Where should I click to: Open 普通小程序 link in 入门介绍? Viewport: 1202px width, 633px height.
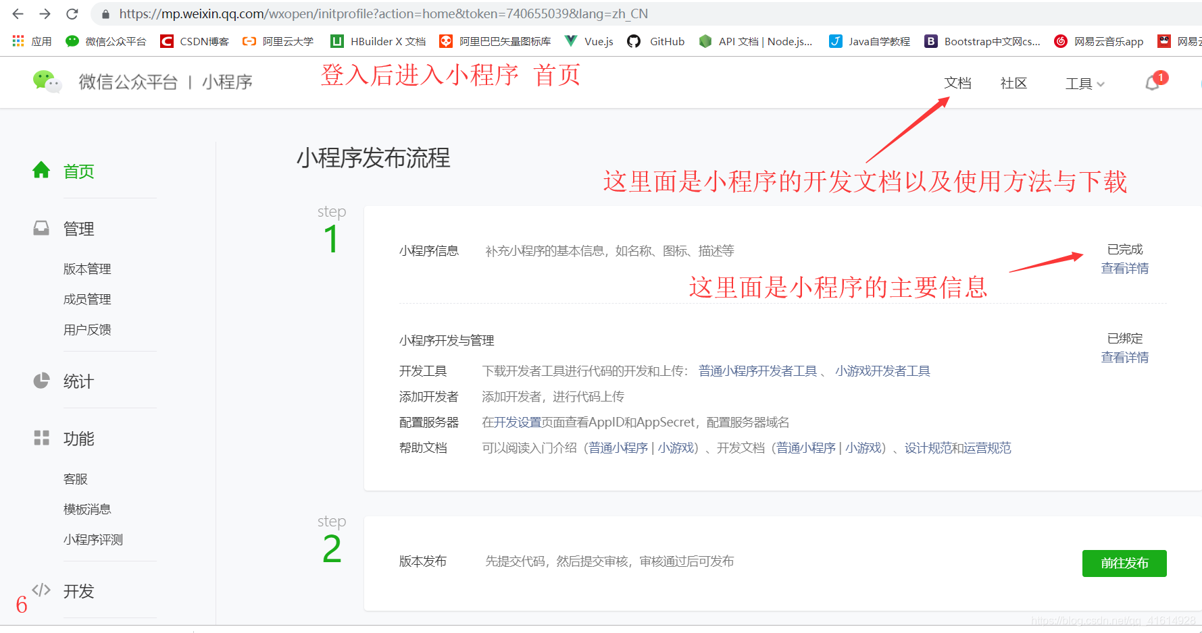pyautogui.click(x=618, y=448)
